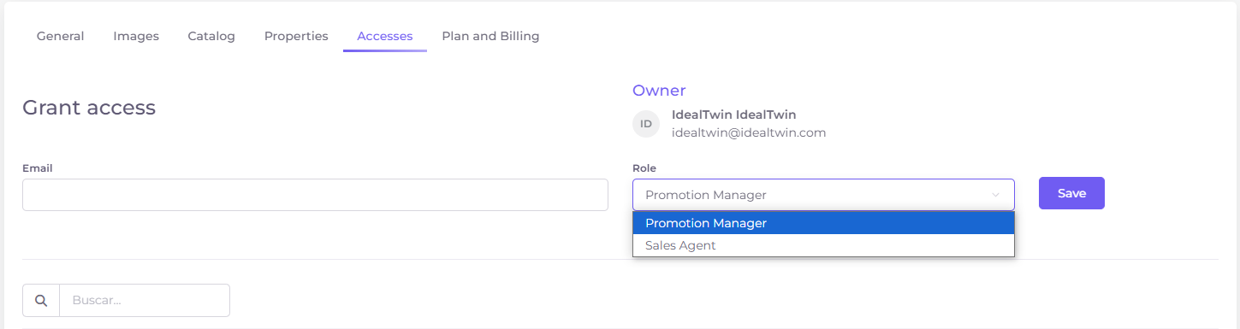Open the Properties tab
Image resolution: width=1240 pixels, height=329 pixels.
(x=296, y=36)
